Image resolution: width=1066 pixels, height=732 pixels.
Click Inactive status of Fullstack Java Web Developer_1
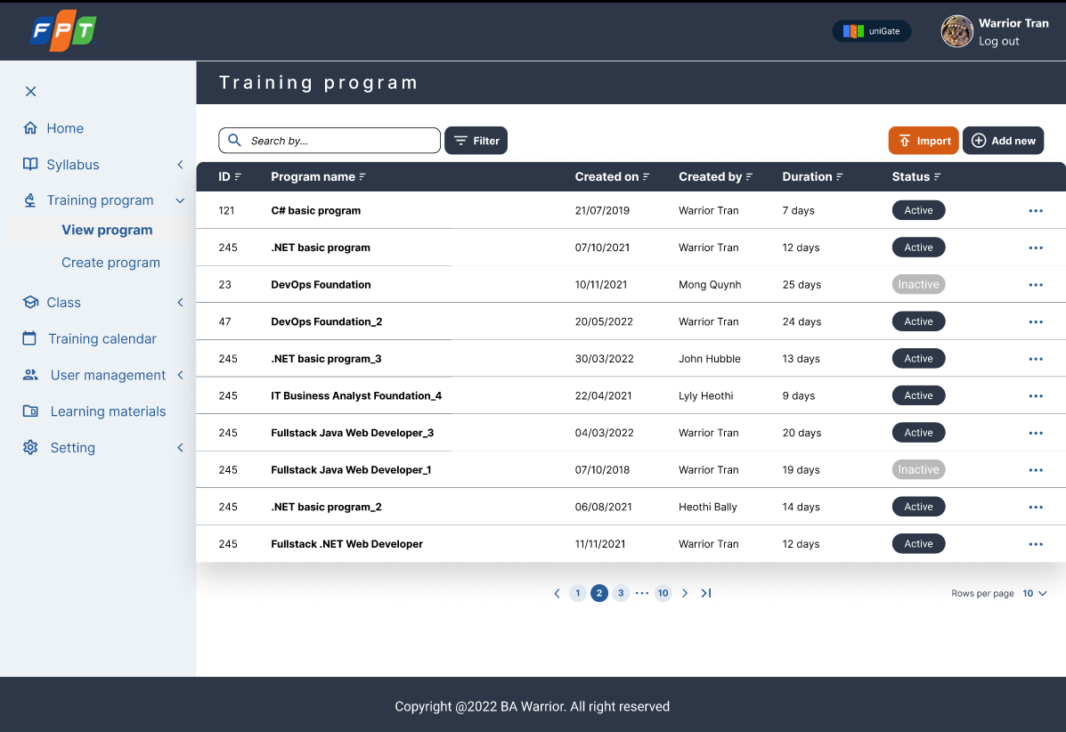(x=918, y=469)
